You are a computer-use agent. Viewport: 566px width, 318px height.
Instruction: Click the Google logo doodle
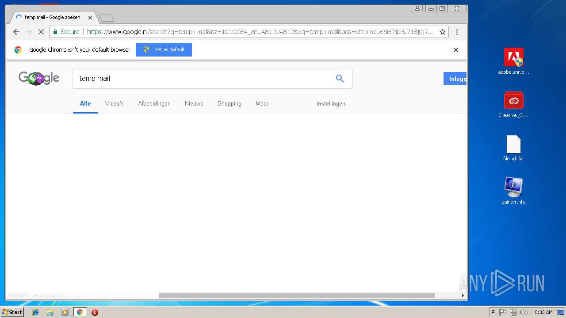39,78
